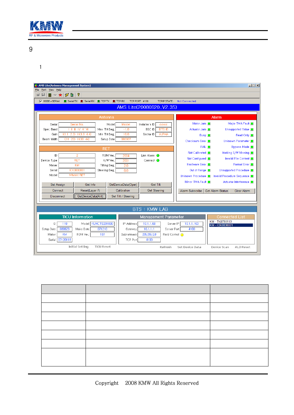
Task: Click the Clear Alarm button
Action: pyautogui.click(x=242, y=191)
